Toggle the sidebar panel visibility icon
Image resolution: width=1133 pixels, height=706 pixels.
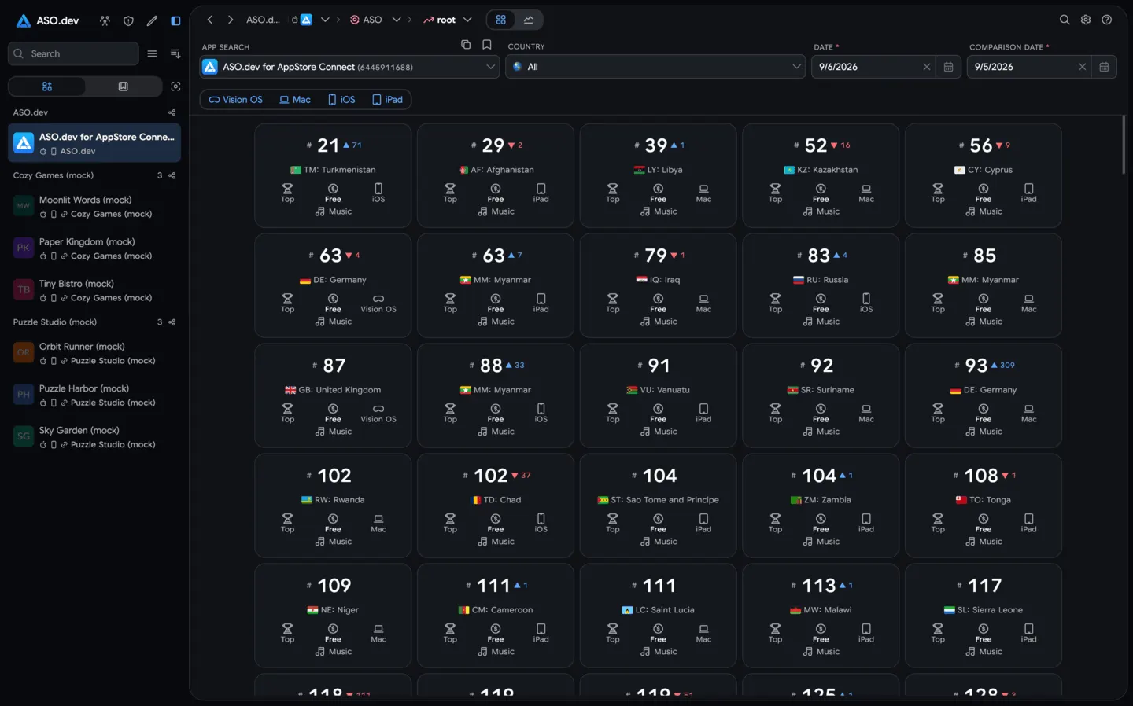click(x=175, y=20)
